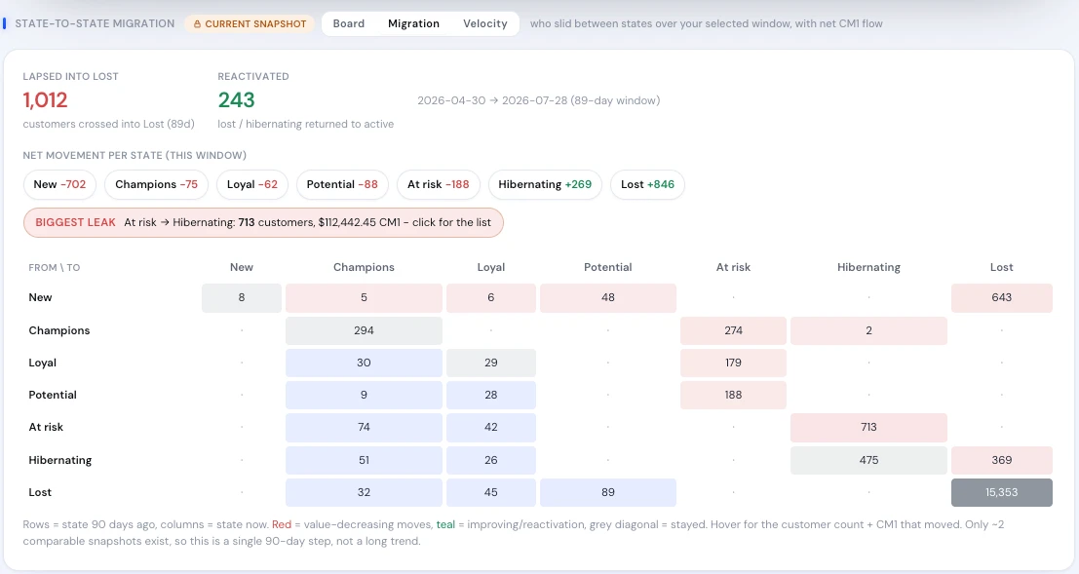Click the New to New cell 8

[242, 298]
